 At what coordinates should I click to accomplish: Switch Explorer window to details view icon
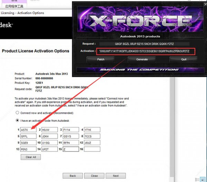click(x=197, y=180)
